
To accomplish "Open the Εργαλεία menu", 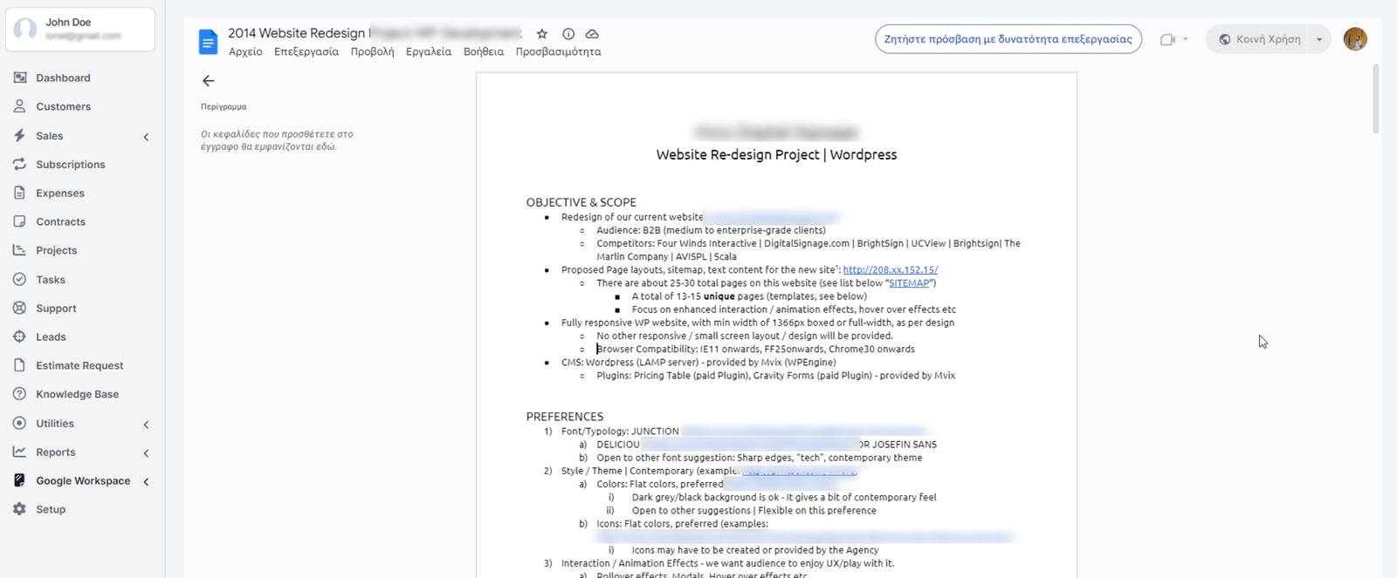I will coord(429,51).
